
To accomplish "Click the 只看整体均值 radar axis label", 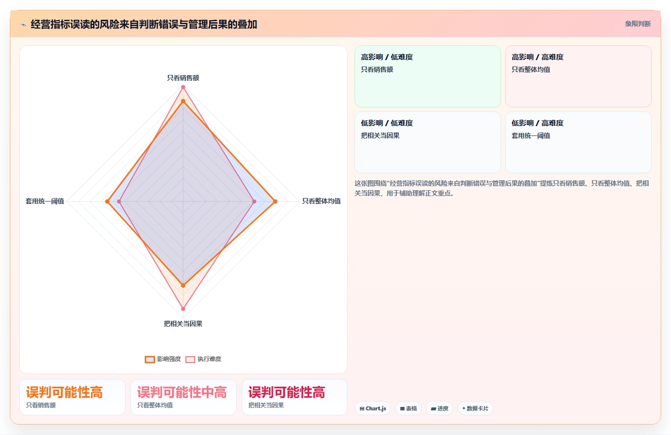I will coord(321,201).
